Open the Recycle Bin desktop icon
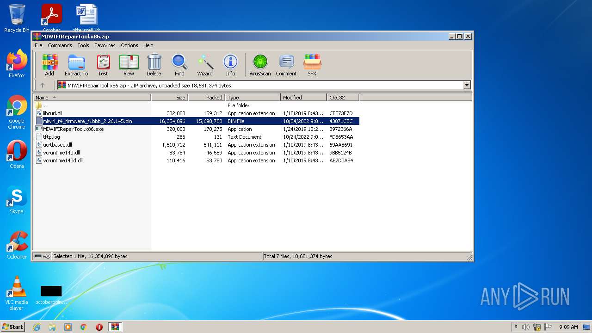This screenshot has width=592, height=333. point(17,18)
